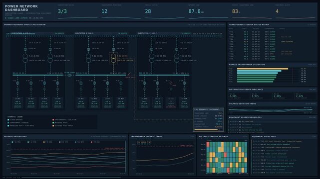Click the 28 KPI card value

148,11
